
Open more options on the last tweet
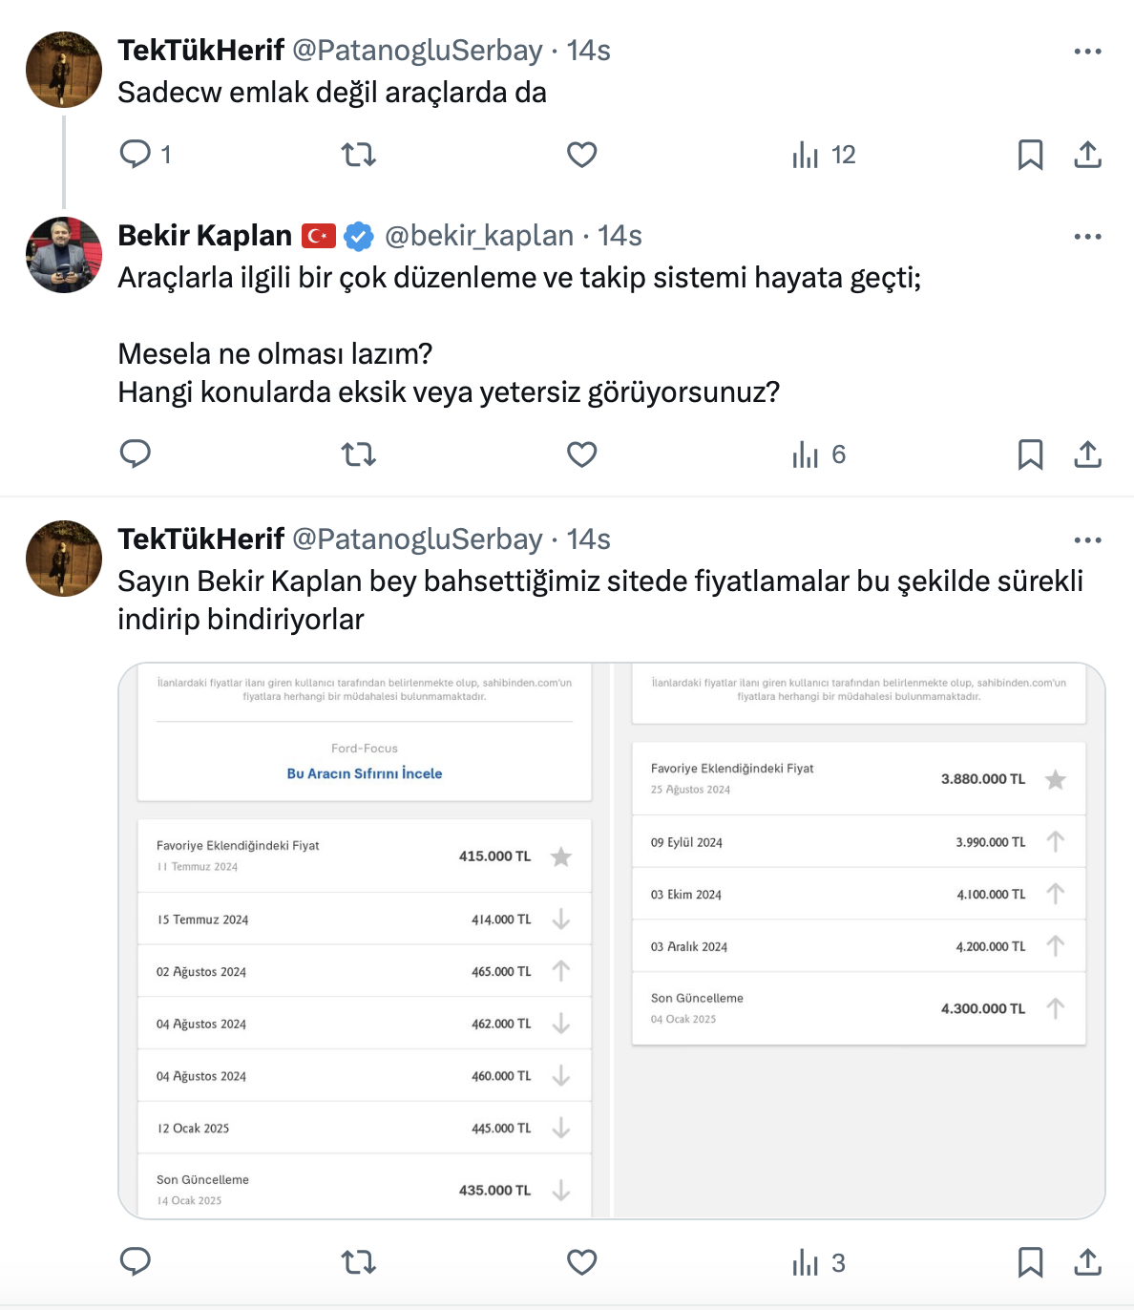click(x=1087, y=540)
